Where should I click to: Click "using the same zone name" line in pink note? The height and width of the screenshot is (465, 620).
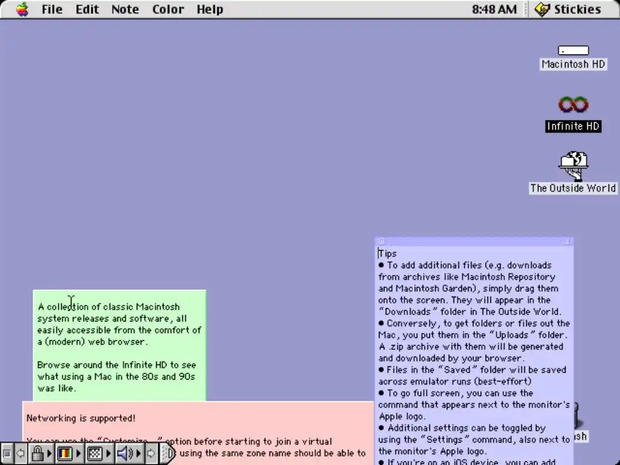(x=272, y=453)
